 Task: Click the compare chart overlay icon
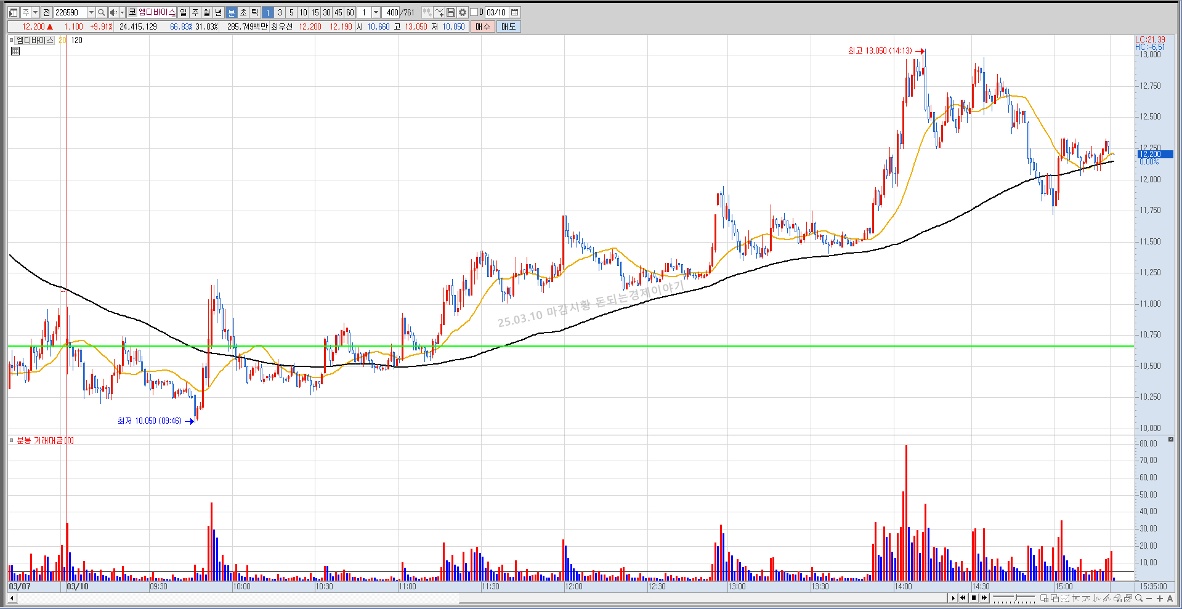click(439, 12)
